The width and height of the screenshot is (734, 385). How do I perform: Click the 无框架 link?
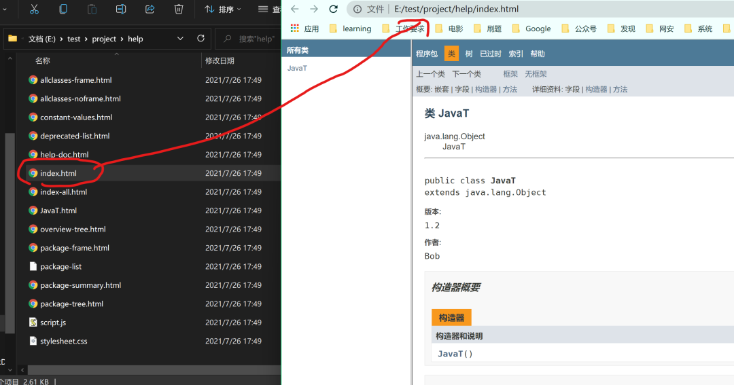(x=536, y=74)
